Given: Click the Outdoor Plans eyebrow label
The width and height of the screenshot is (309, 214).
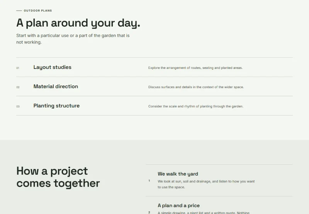Looking at the screenshot, I should coord(38,11).
